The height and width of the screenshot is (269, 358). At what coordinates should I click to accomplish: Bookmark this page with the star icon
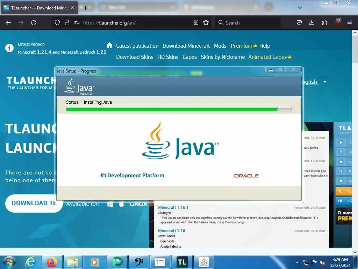(x=206, y=22)
